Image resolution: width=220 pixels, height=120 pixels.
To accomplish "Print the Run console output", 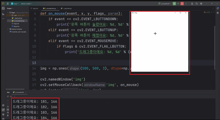I will [x=8, y=113].
